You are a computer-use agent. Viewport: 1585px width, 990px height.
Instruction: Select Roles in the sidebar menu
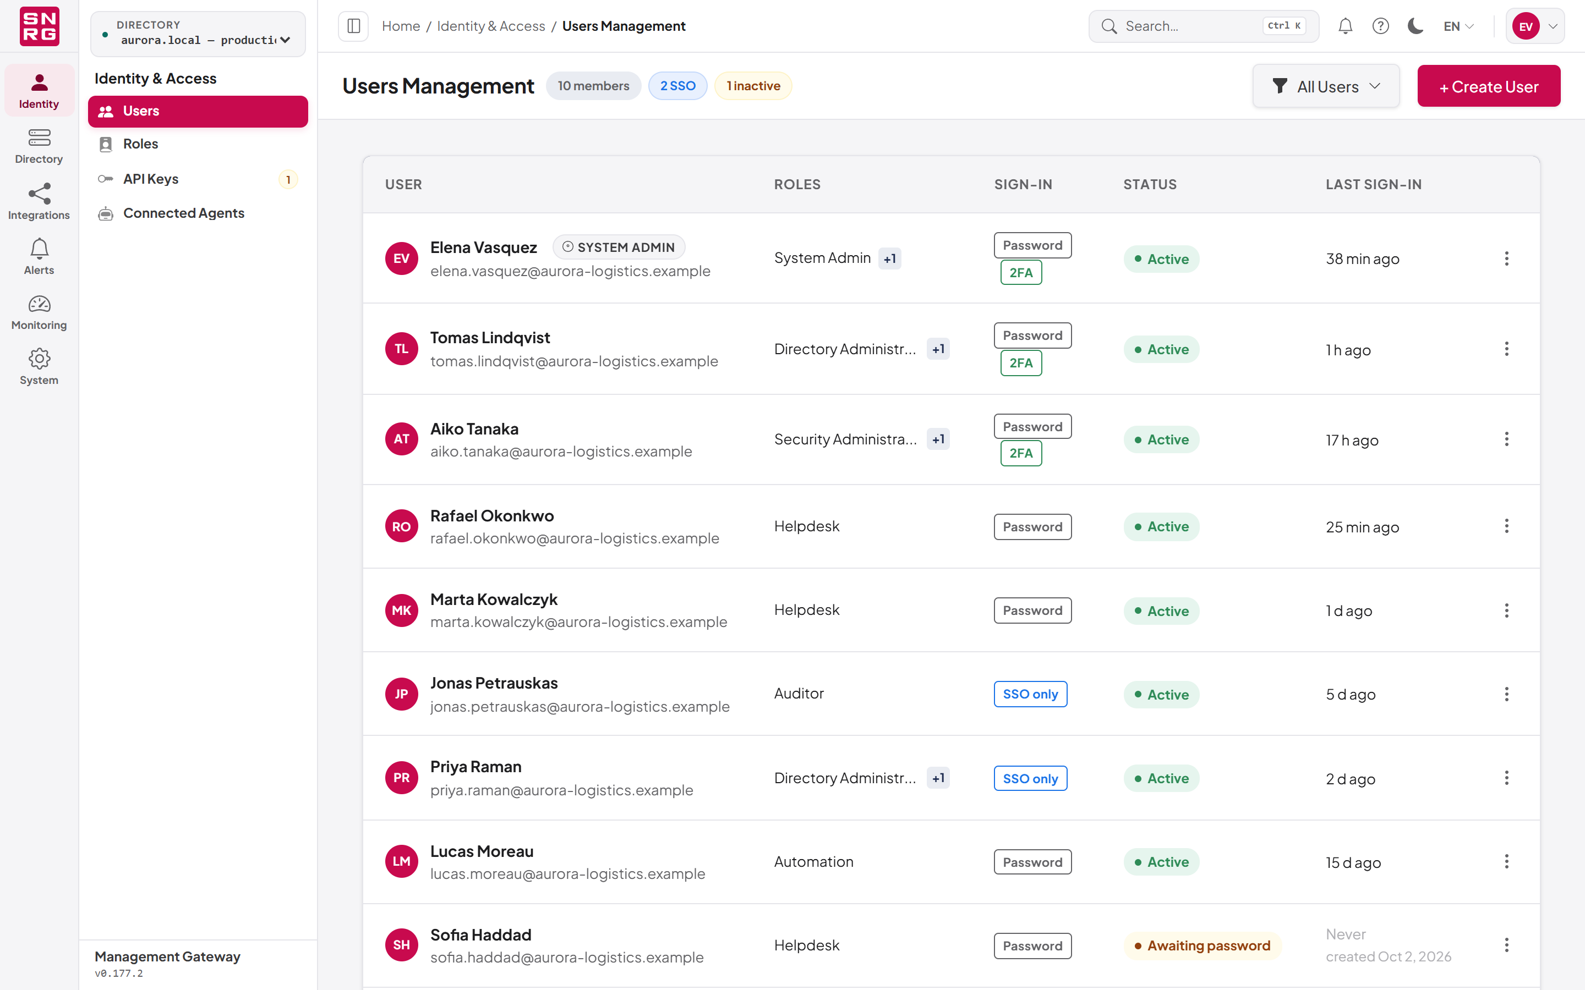pyautogui.click(x=198, y=144)
